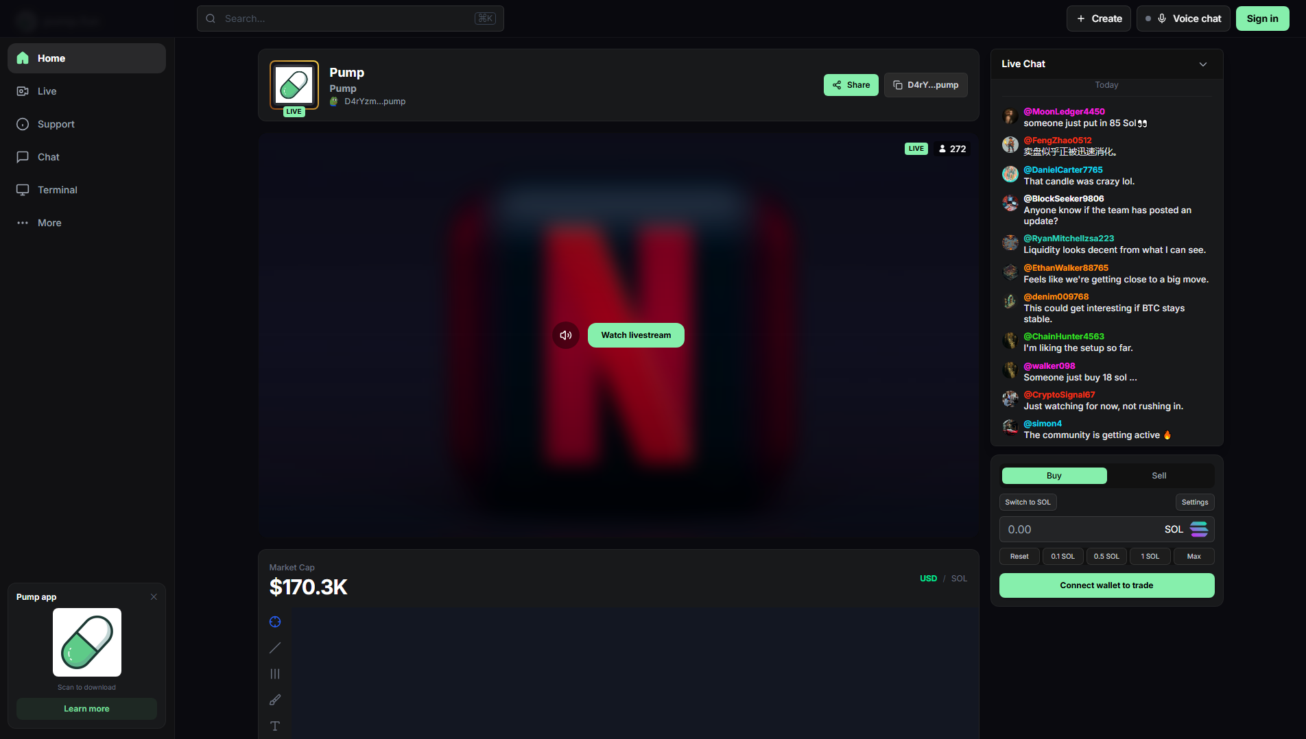Reset the trade amount

coord(1019,557)
